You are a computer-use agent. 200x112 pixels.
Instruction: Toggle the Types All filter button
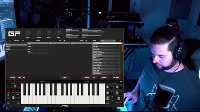pyautogui.click(x=64, y=41)
